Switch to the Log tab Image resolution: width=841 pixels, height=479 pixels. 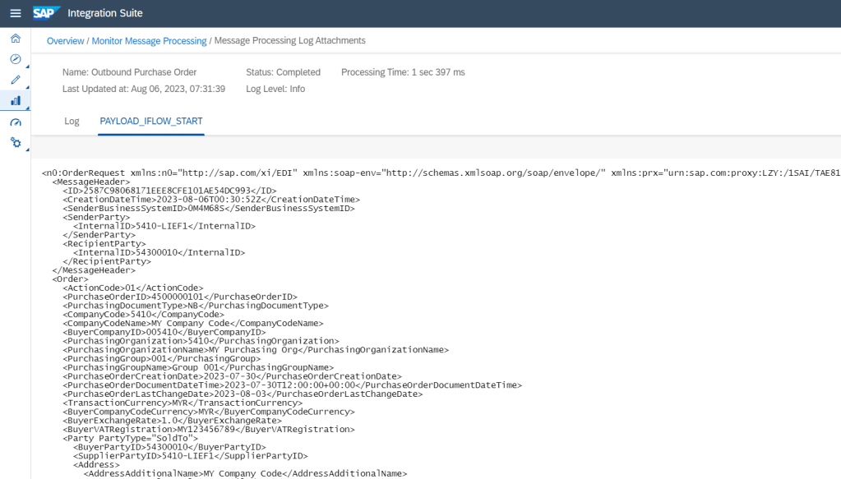point(72,121)
